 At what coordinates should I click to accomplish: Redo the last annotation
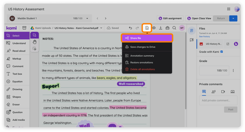pyautogui.click(x=137, y=28)
